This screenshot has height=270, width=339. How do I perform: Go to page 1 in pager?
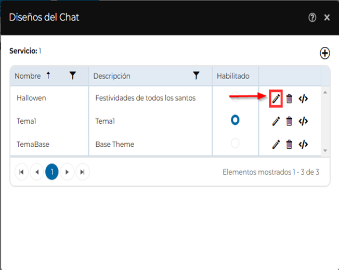pos(52,172)
